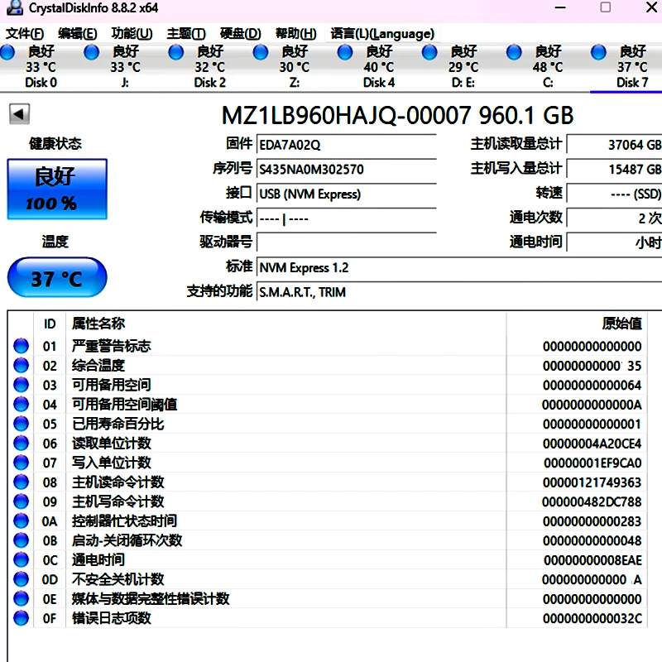Click the 原始值 column header

pos(577,324)
